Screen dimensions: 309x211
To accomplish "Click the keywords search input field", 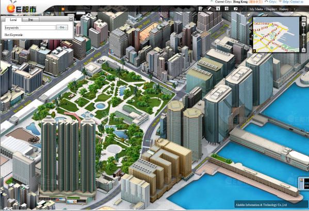I will [30, 27].
